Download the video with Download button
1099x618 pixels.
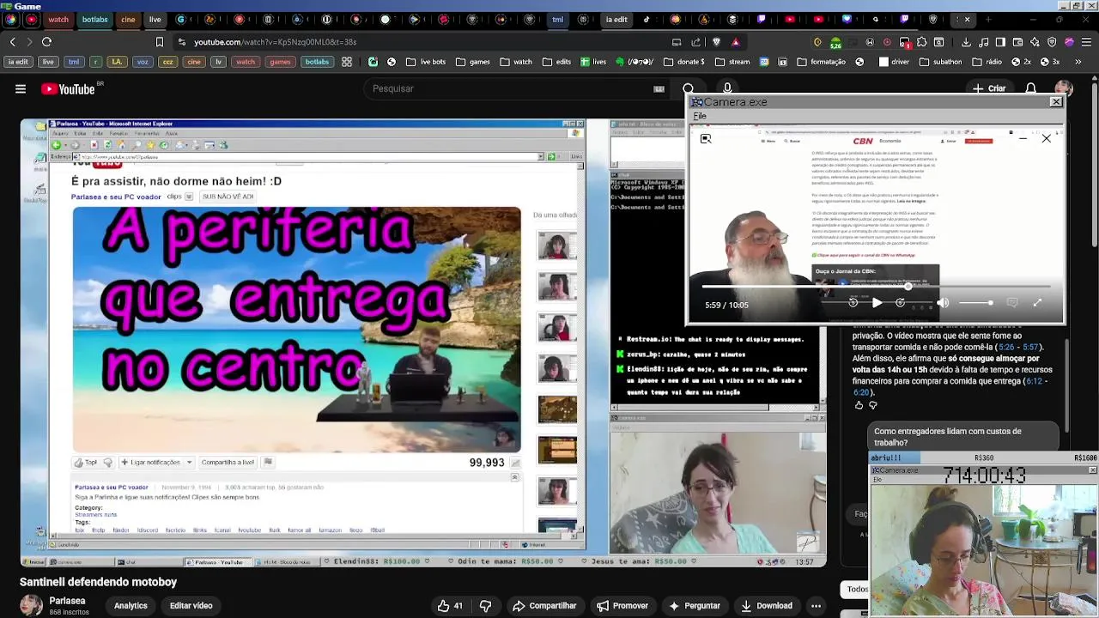pos(766,606)
